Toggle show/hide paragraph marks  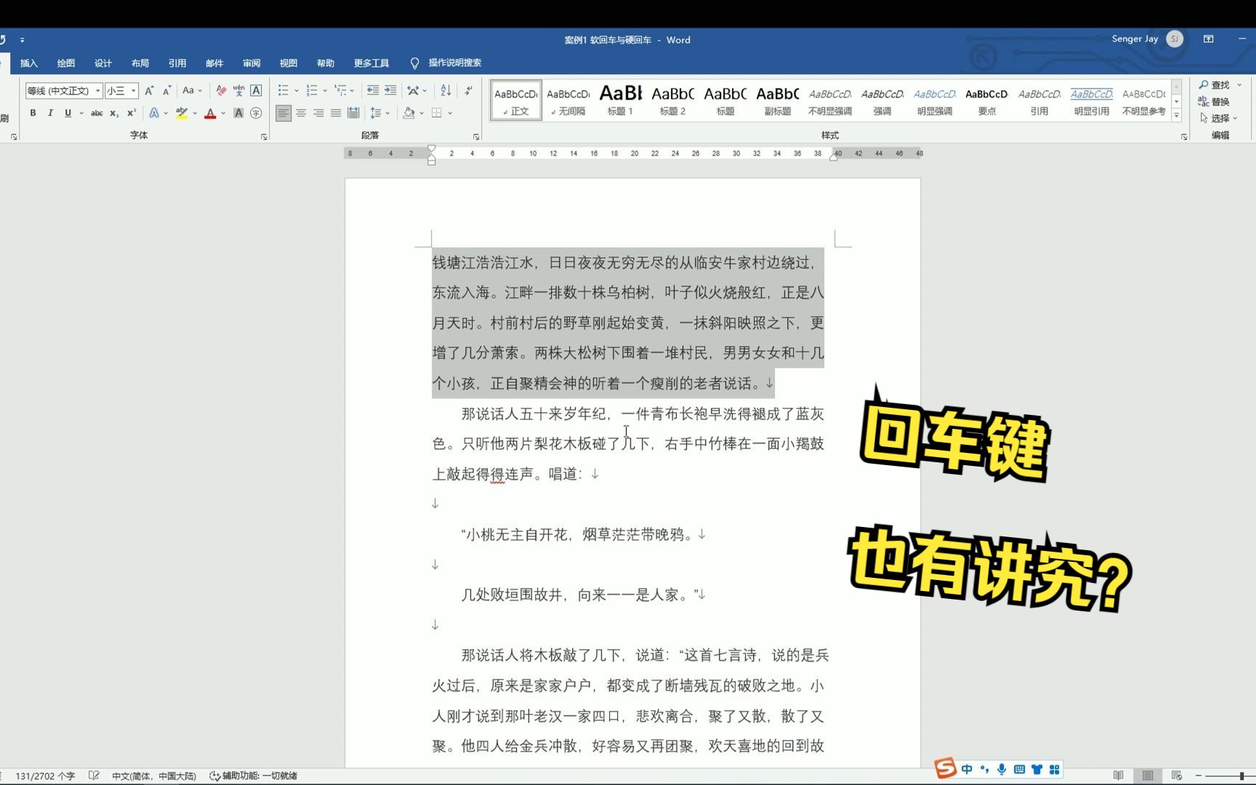click(x=469, y=91)
